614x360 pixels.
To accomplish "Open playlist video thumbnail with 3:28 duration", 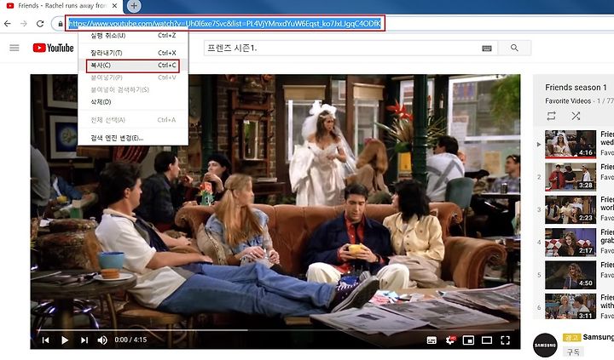I will (x=571, y=177).
